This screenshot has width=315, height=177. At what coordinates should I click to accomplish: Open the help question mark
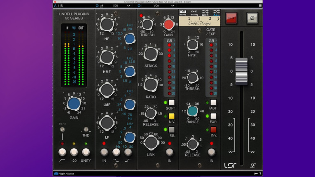[260, 174]
